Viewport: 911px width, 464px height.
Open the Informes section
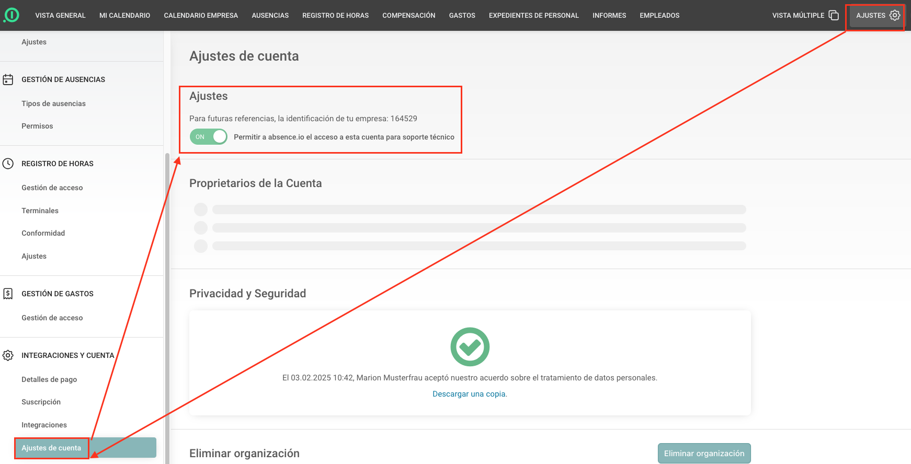coord(609,16)
